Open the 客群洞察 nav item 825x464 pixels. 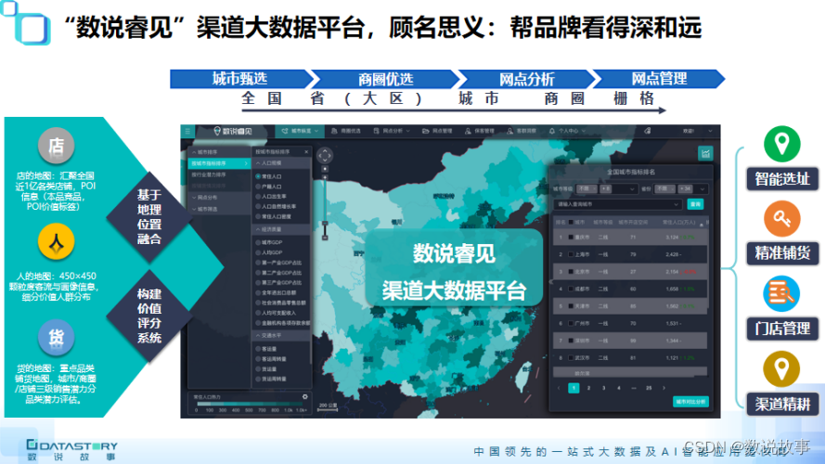[x=522, y=131]
